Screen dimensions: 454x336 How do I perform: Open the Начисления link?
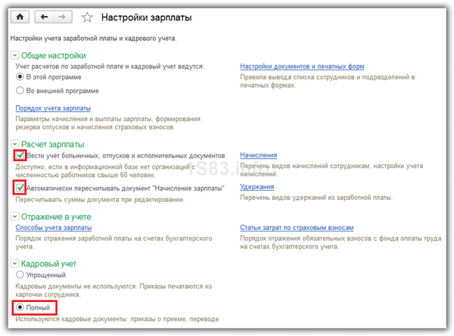pos(258,155)
